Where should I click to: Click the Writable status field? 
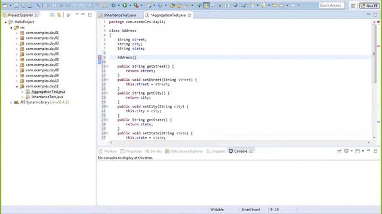[217, 209]
